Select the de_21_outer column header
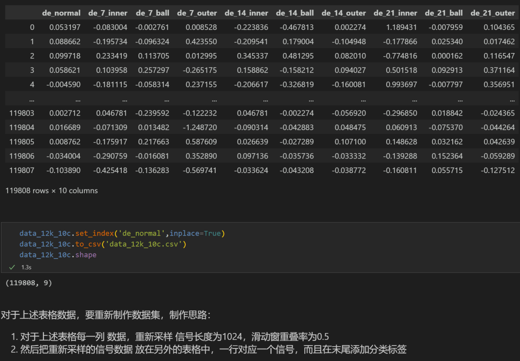The image size is (520, 361). 493,13
